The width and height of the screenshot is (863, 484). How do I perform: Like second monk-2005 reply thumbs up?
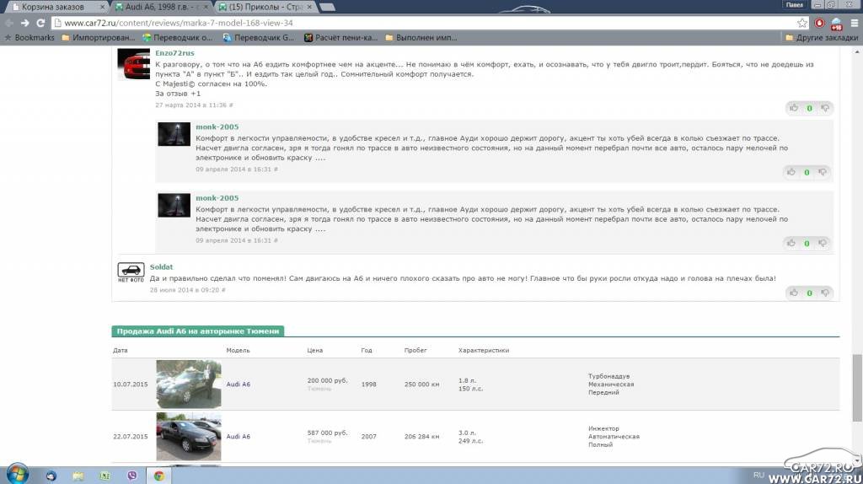791,243
